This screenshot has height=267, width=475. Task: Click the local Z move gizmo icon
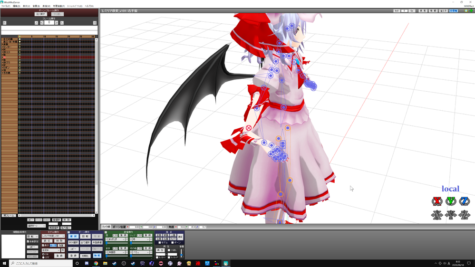click(x=465, y=215)
